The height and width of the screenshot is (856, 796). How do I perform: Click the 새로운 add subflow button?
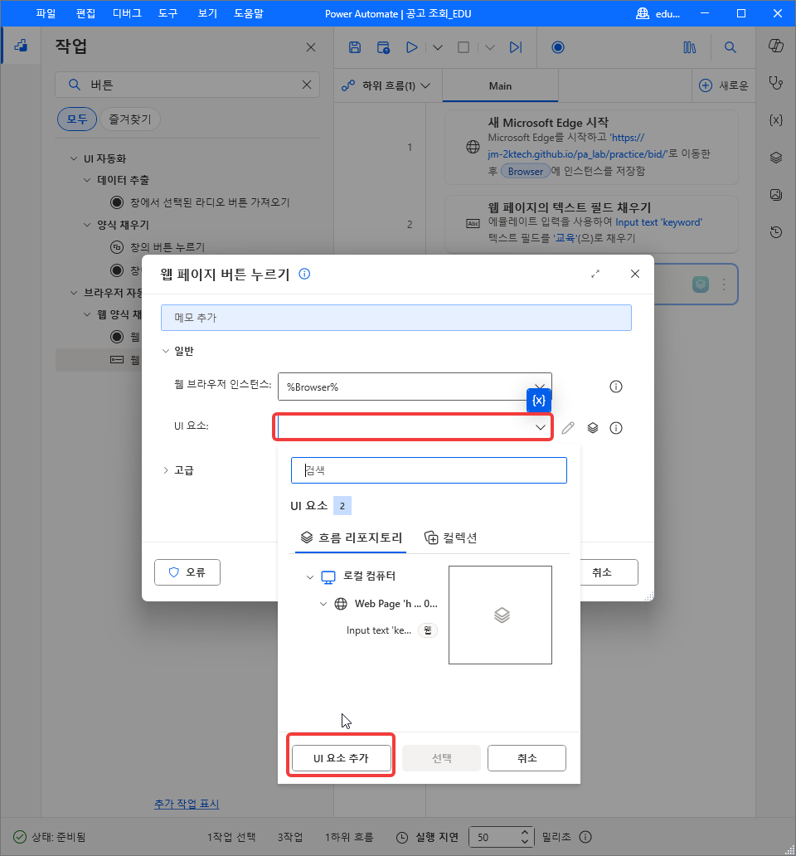tap(724, 85)
